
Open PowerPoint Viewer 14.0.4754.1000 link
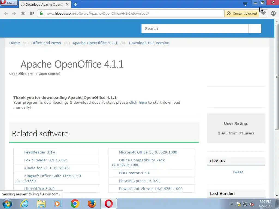(151, 189)
